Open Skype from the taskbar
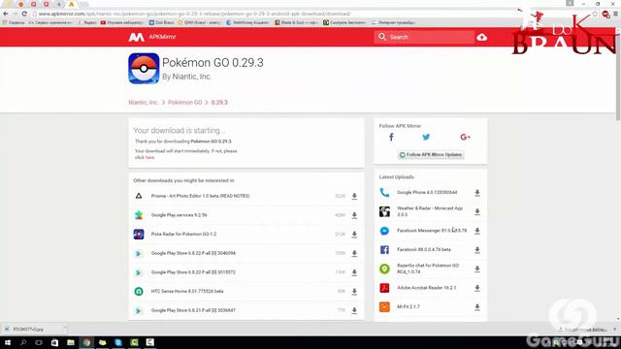This screenshot has width=621, height=349. coord(118,342)
